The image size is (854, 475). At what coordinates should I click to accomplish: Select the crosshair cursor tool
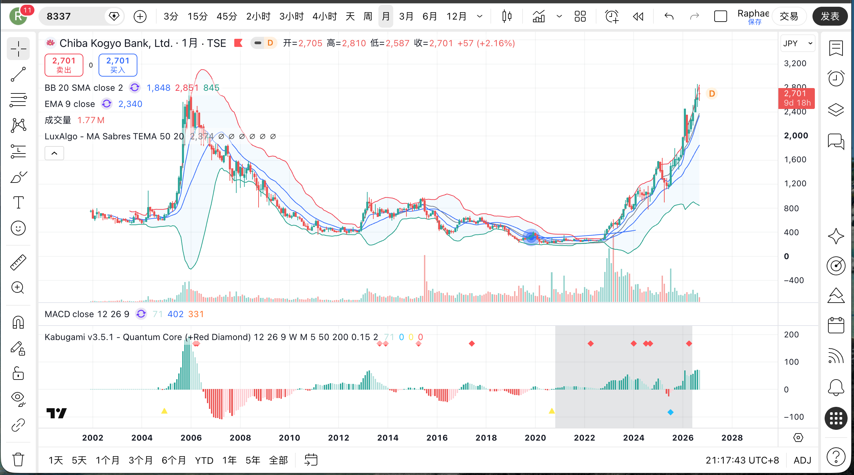[18, 49]
